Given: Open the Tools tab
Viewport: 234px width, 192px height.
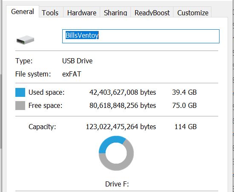Looking at the screenshot, I should 50,13.
